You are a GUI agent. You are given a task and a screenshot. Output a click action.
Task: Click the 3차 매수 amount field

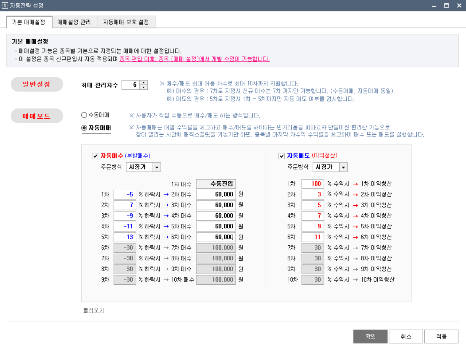coord(216,205)
